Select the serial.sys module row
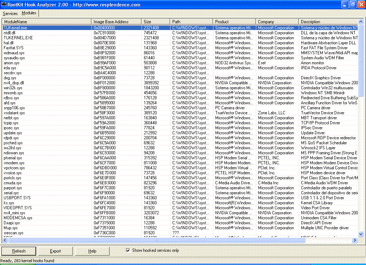Viewport: 366px width, 265px height. 180,193
